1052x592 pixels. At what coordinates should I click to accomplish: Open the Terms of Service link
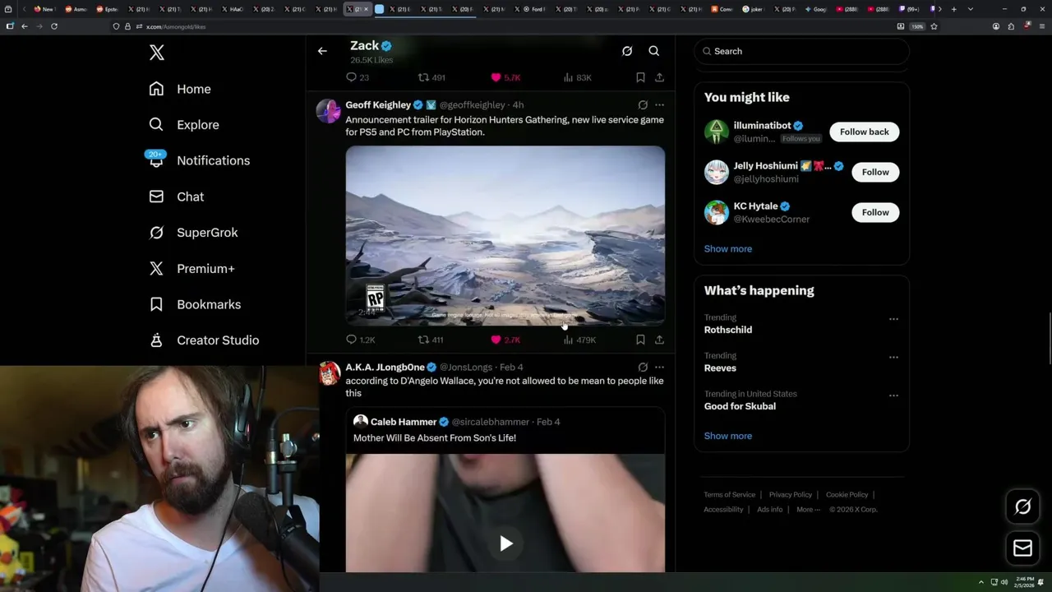(x=729, y=494)
